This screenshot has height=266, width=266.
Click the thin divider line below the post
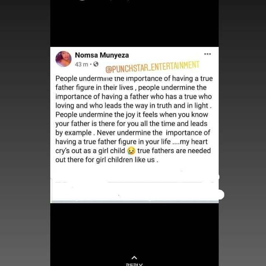click(x=134, y=182)
